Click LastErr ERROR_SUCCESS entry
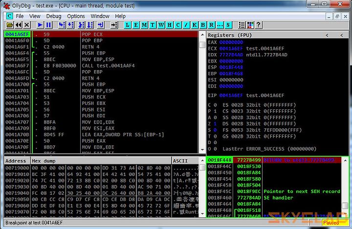Image resolution: width=352 pixels, height=229 pixels. click(x=269, y=149)
